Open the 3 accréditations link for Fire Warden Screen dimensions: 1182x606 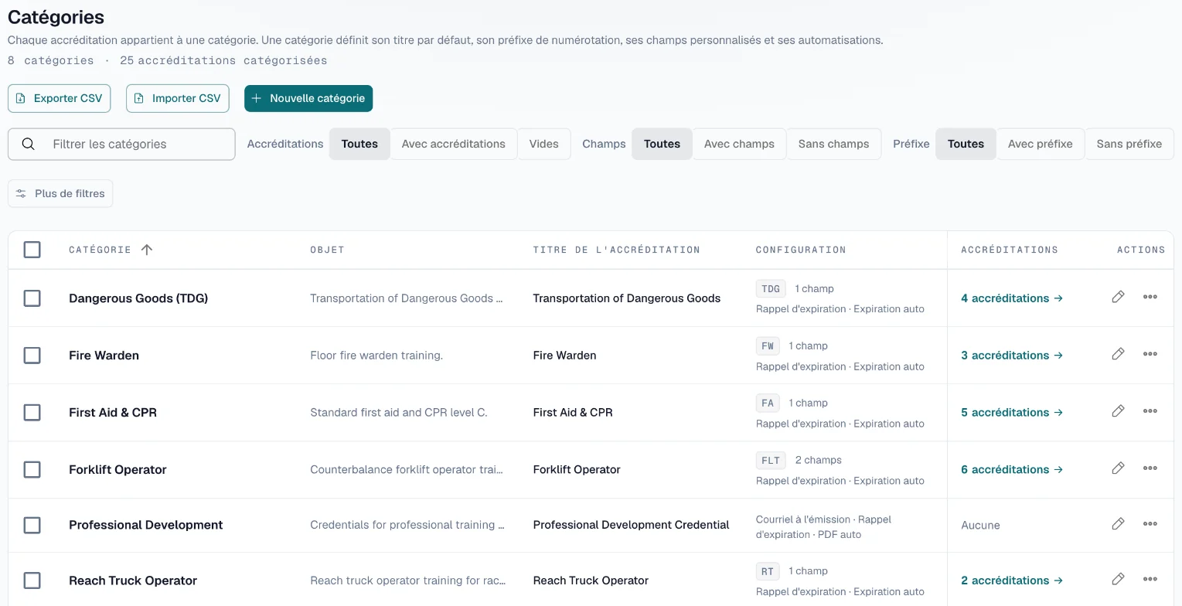pos(1012,356)
